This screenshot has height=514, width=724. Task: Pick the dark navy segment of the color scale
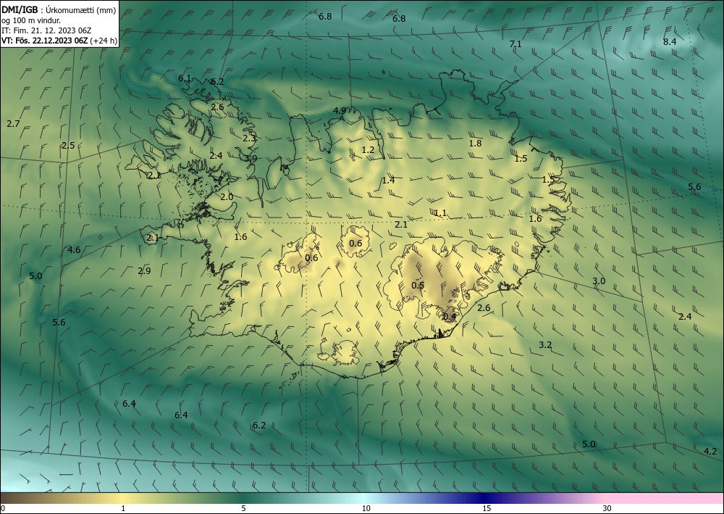point(485,498)
